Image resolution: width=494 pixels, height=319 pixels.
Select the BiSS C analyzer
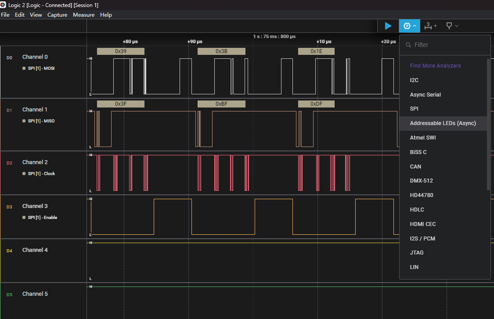(x=443, y=152)
